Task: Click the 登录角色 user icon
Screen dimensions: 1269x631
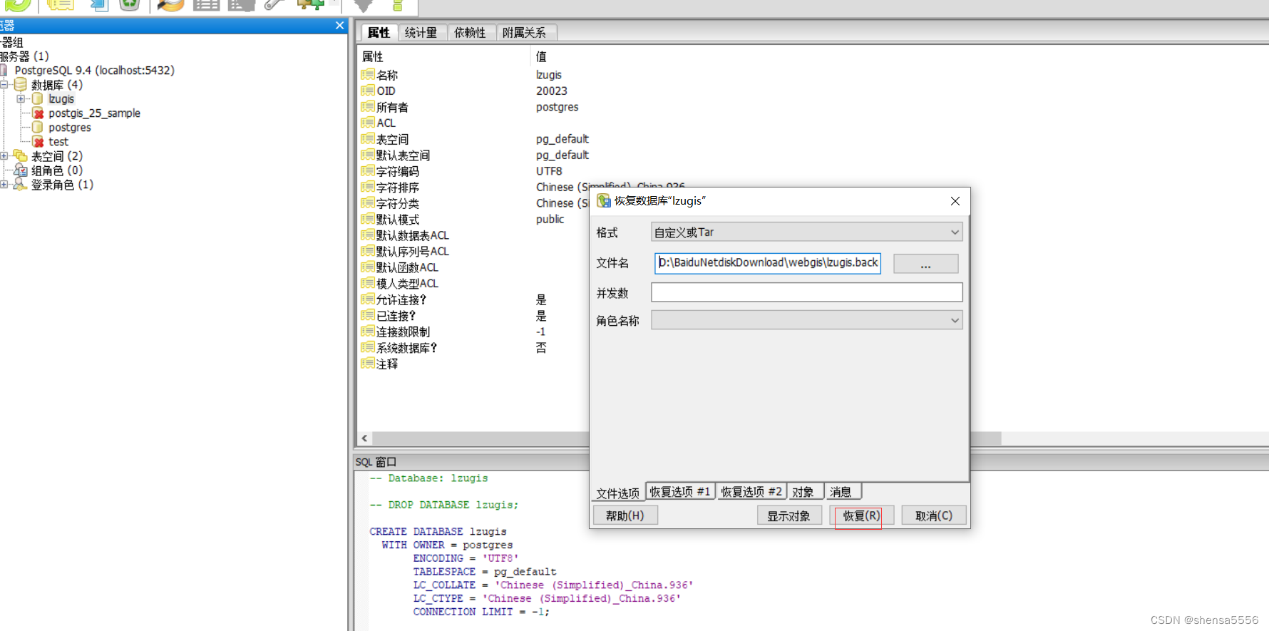Action: point(21,185)
